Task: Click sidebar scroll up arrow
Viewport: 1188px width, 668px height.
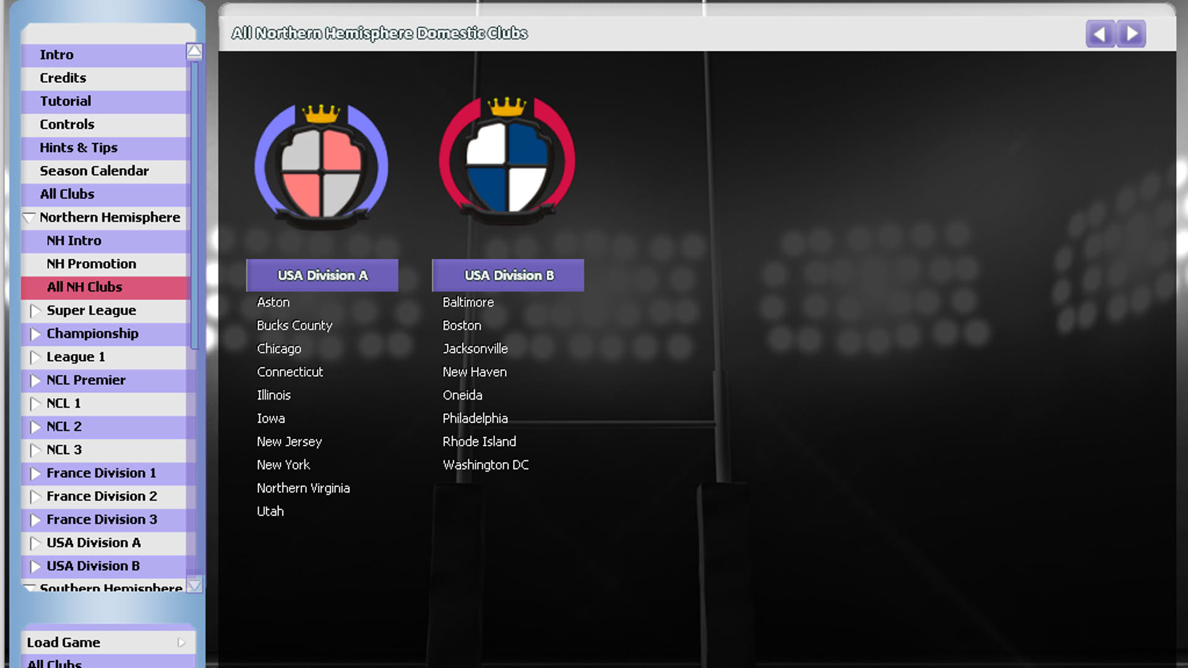Action: (194, 51)
